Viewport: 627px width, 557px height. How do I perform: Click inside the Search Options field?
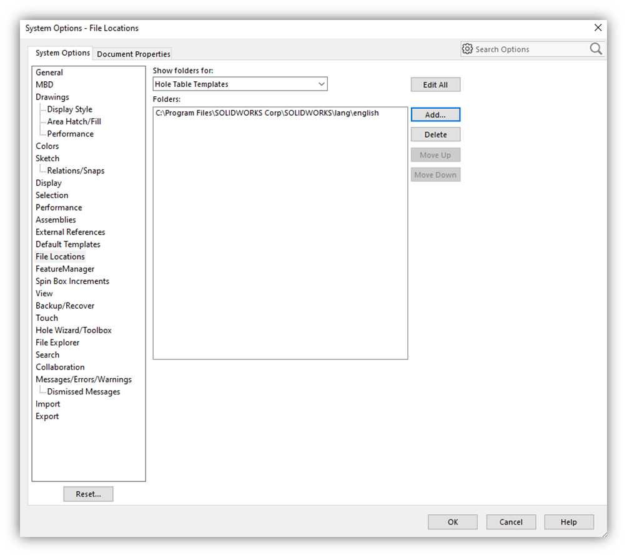tap(531, 49)
